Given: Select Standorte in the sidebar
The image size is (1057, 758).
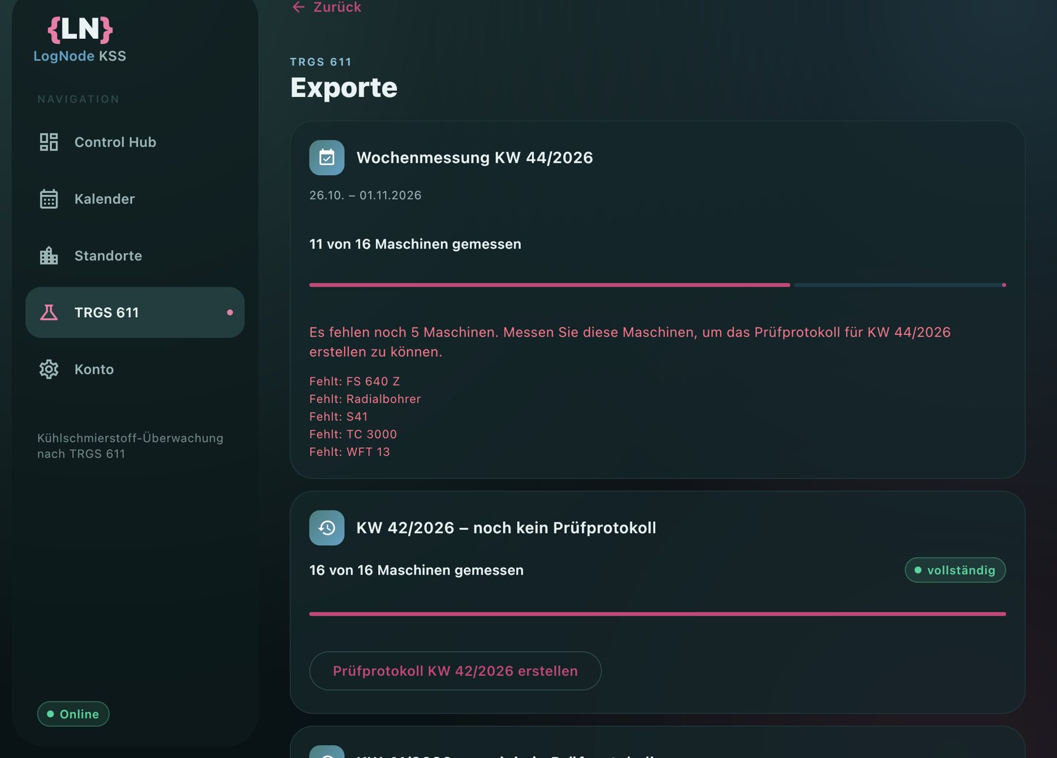Looking at the screenshot, I should coord(135,256).
